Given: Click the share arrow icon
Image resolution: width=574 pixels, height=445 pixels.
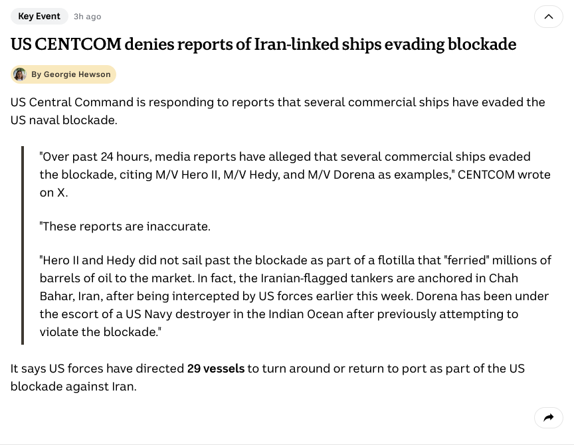Looking at the screenshot, I should click(548, 418).
